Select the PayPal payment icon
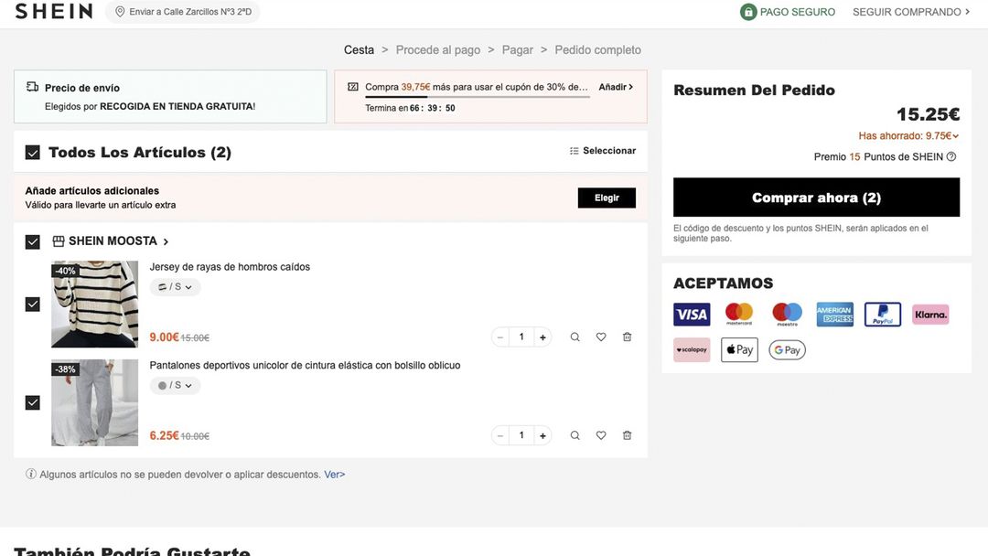The height and width of the screenshot is (556, 988). pyautogui.click(x=882, y=314)
